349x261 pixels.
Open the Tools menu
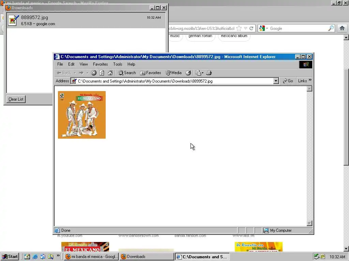point(118,64)
